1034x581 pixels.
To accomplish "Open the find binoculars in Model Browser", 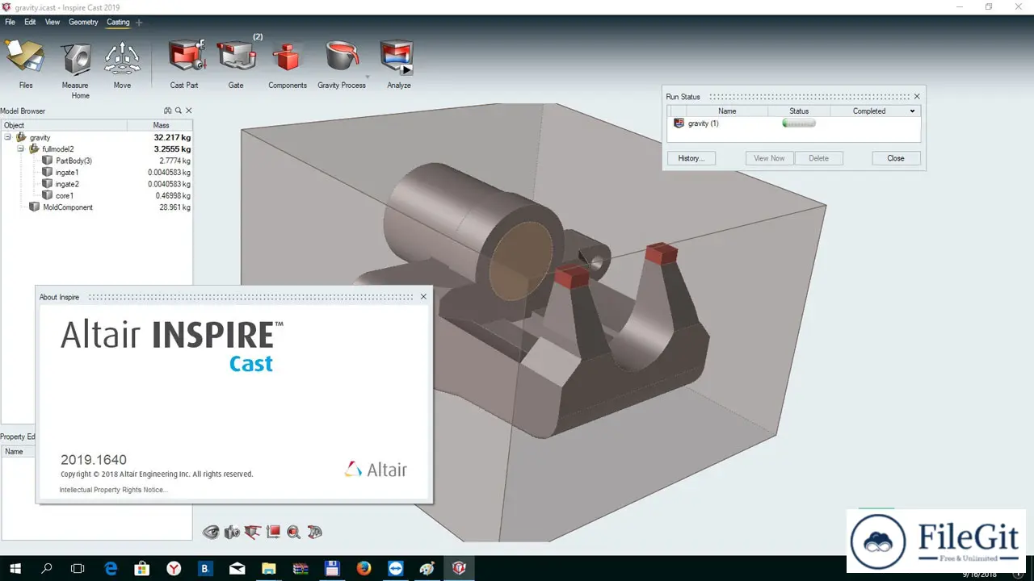I will coord(168,111).
